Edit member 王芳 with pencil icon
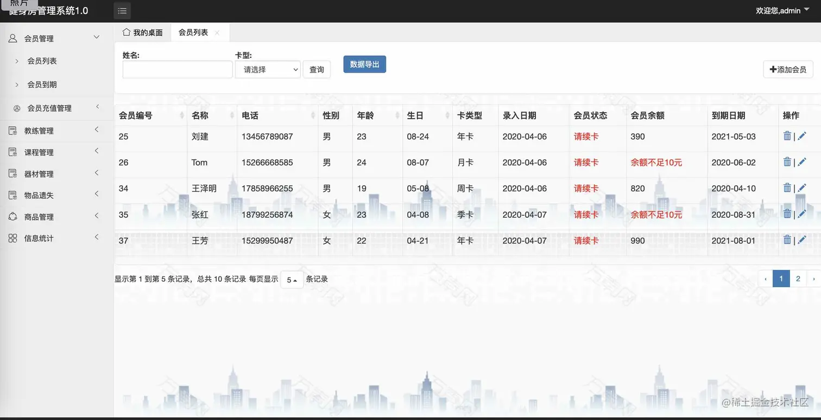Viewport: 821px width, 420px height. (x=801, y=240)
